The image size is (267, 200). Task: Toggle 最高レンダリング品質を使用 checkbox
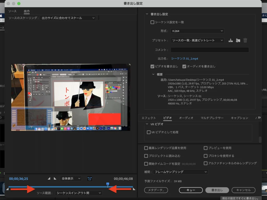click(146, 148)
